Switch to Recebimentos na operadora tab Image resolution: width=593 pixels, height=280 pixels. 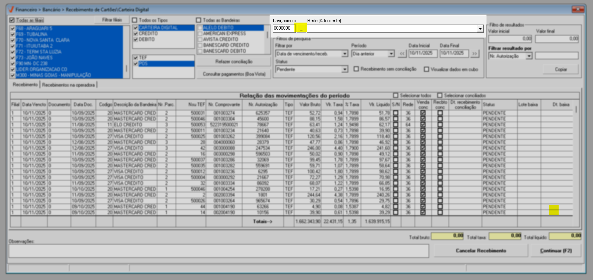68,85
